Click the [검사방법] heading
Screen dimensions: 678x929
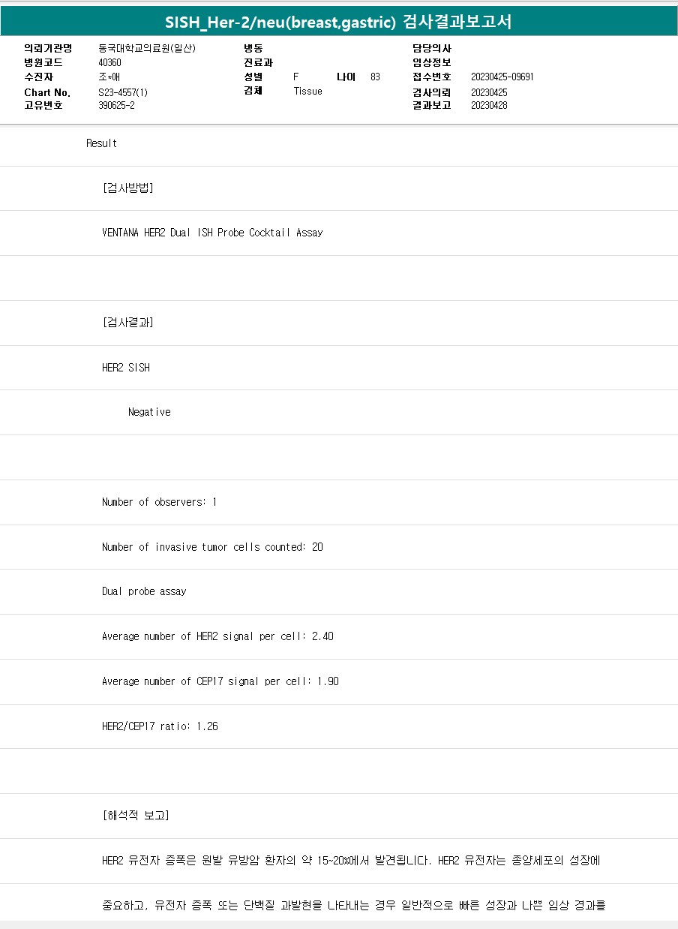(127, 188)
